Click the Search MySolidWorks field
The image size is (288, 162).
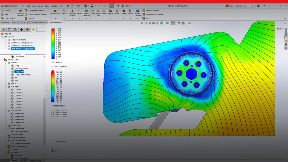[241, 6]
